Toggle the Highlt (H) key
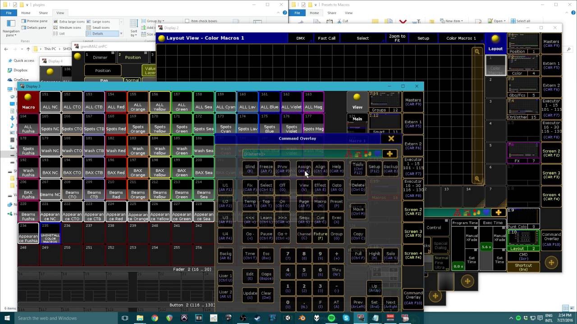 (x=374, y=256)
